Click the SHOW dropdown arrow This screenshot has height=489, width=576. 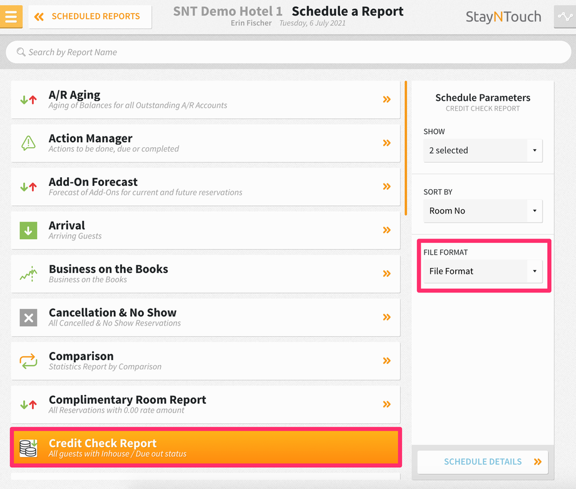click(535, 150)
